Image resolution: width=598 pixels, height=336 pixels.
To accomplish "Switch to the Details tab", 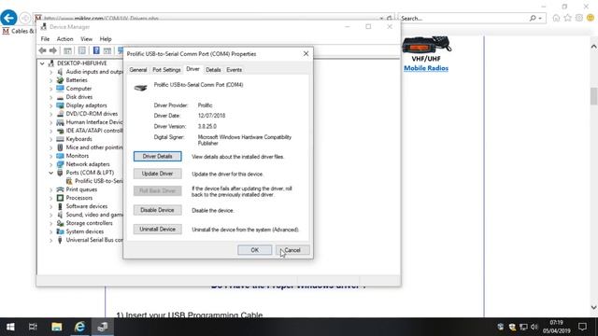I will pos(213,70).
